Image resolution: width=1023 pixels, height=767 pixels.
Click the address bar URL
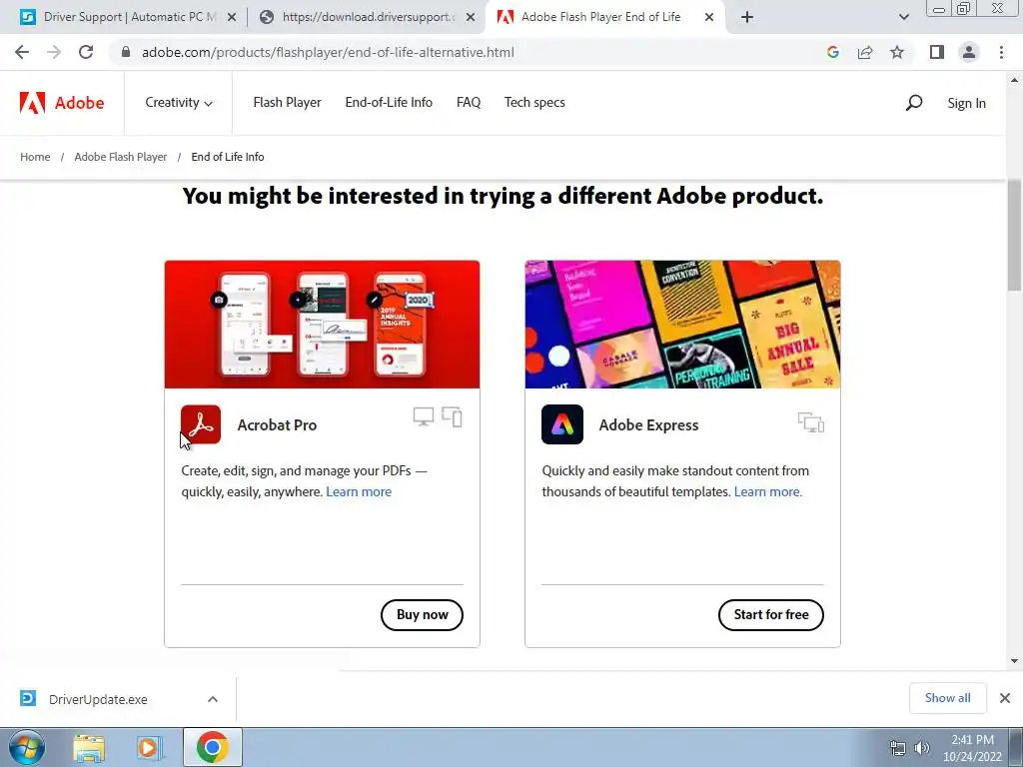[328, 52]
